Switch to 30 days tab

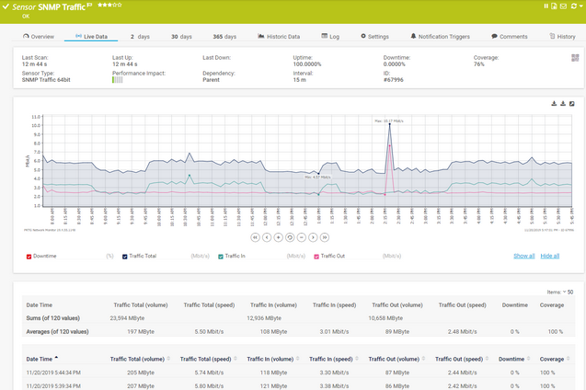pos(181,37)
